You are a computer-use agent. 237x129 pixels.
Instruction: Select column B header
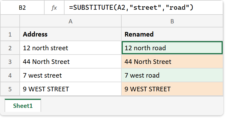pos(172,21)
